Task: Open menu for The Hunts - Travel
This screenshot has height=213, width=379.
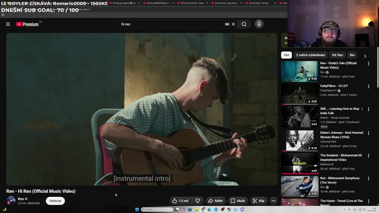Action: click(x=369, y=201)
